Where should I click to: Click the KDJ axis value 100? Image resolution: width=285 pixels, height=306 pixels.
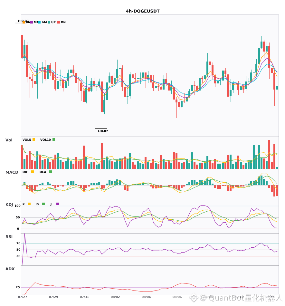tap(17, 206)
